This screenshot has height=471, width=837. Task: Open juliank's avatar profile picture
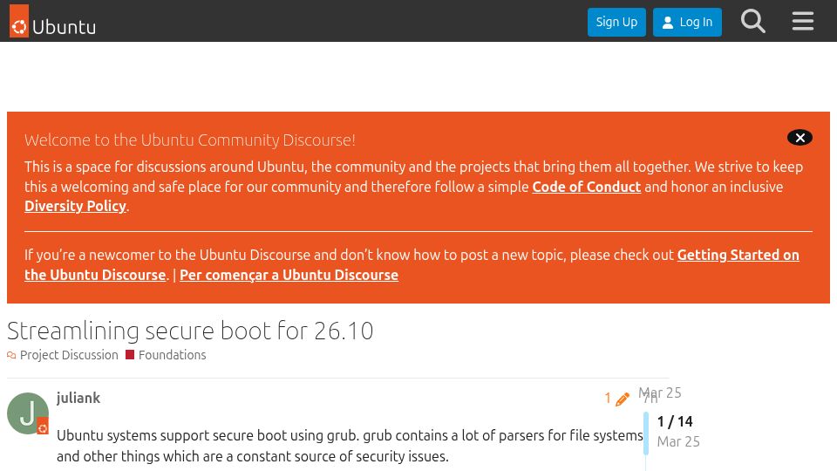tap(28, 413)
